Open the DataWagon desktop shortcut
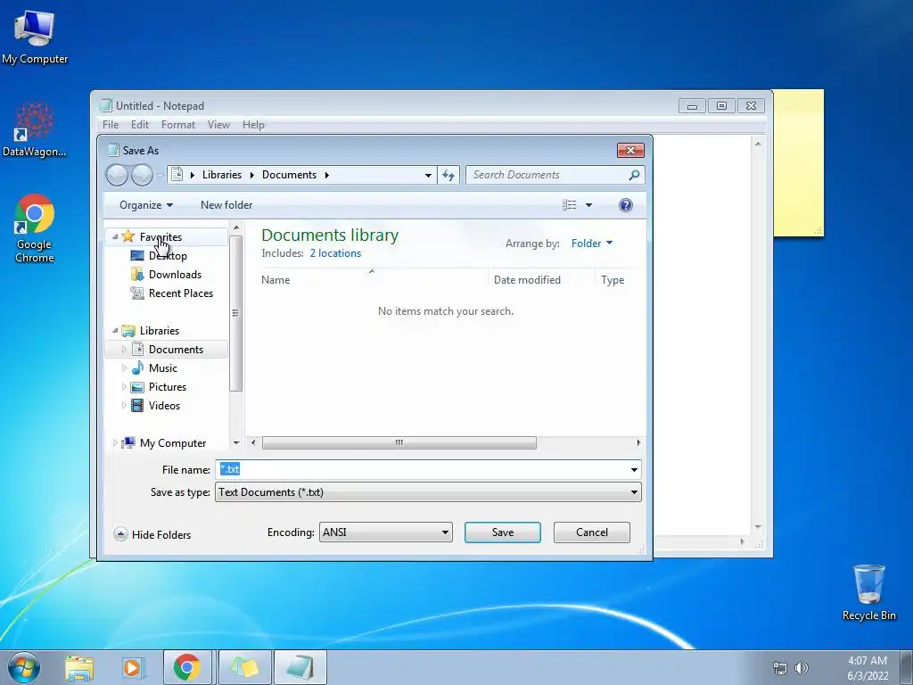913x685 pixels. (x=34, y=129)
